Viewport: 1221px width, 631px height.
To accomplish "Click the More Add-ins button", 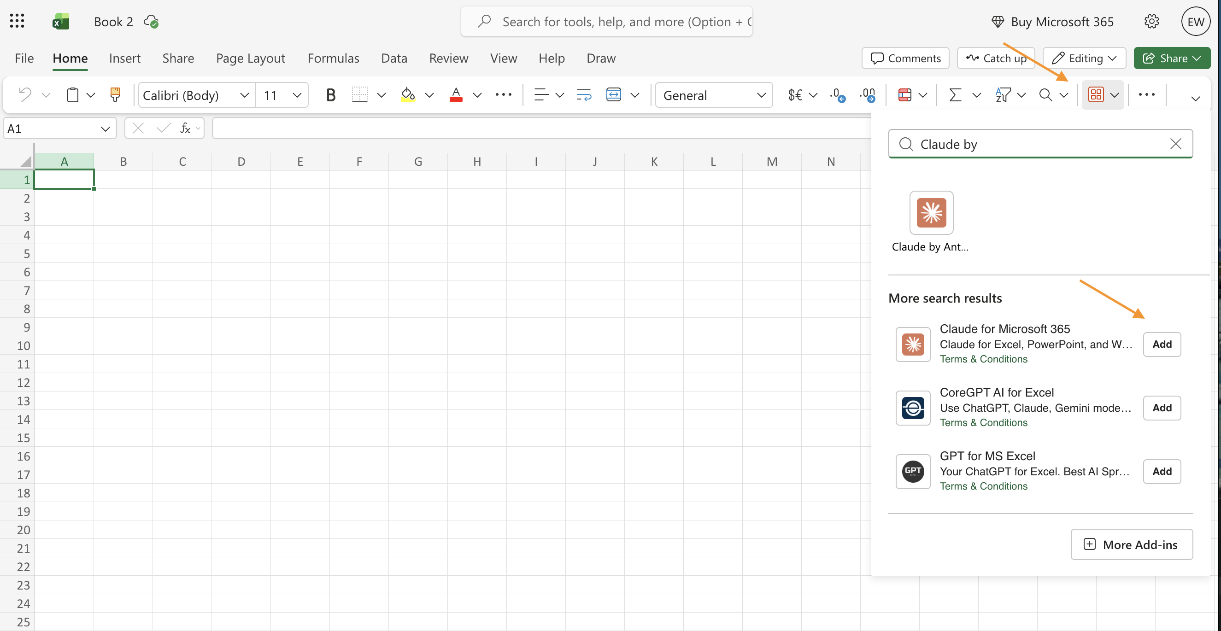I will [1132, 544].
